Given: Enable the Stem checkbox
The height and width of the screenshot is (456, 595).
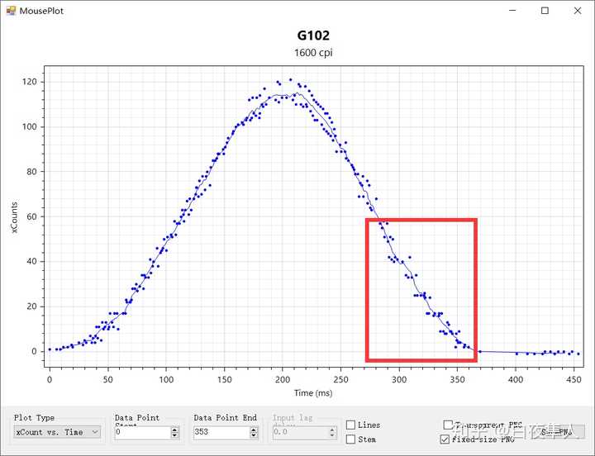Looking at the screenshot, I should (x=350, y=439).
